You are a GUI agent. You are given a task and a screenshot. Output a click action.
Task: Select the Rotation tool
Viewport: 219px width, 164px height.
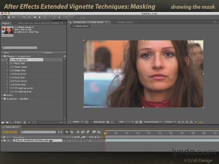19,17
